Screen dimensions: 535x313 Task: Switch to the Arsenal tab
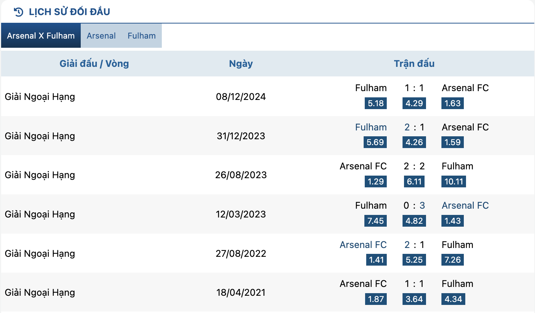101,36
